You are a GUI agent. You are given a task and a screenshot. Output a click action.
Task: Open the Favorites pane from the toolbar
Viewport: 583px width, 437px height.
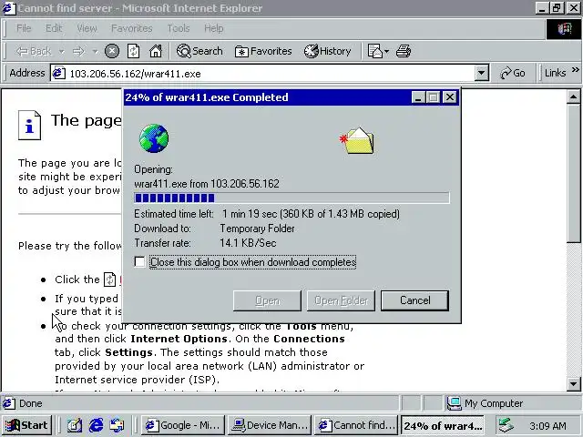pos(263,51)
